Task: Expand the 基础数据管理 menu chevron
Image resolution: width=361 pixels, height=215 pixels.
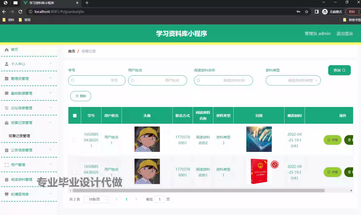Action: tap(50, 93)
